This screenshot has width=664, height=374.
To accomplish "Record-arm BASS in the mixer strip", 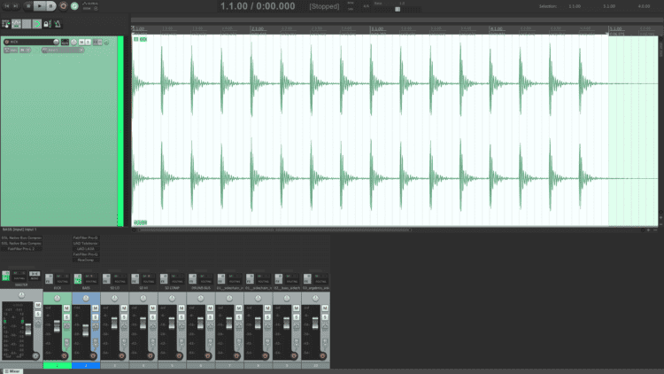I will [93, 355].
